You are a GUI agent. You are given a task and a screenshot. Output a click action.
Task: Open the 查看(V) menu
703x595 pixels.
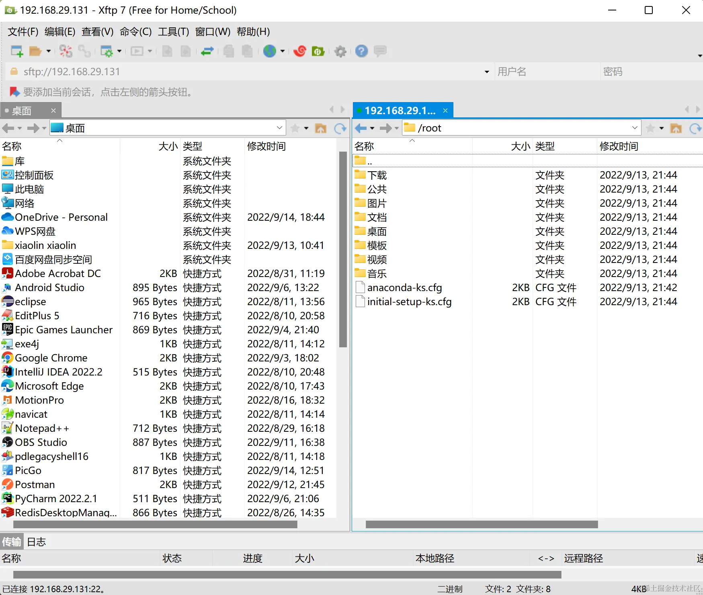pos(97,32)
